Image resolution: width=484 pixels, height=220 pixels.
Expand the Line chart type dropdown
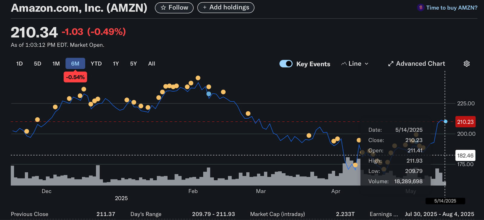(x=355, y=64)
